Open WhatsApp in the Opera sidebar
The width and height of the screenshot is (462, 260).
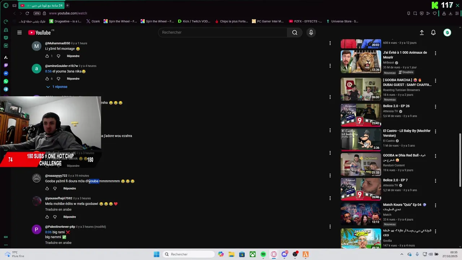(x=6, y=81)
